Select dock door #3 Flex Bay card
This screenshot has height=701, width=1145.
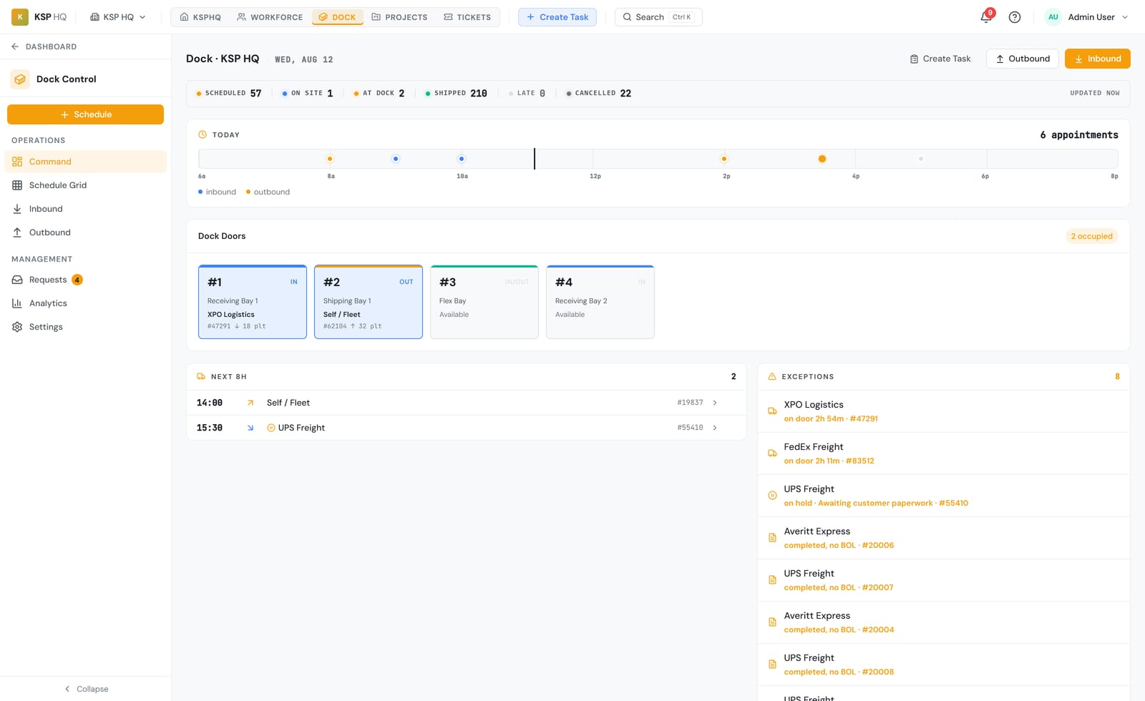[x=484, y=302]
